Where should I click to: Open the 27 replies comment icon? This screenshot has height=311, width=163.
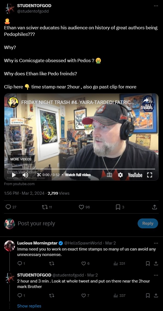coord(11,207)
